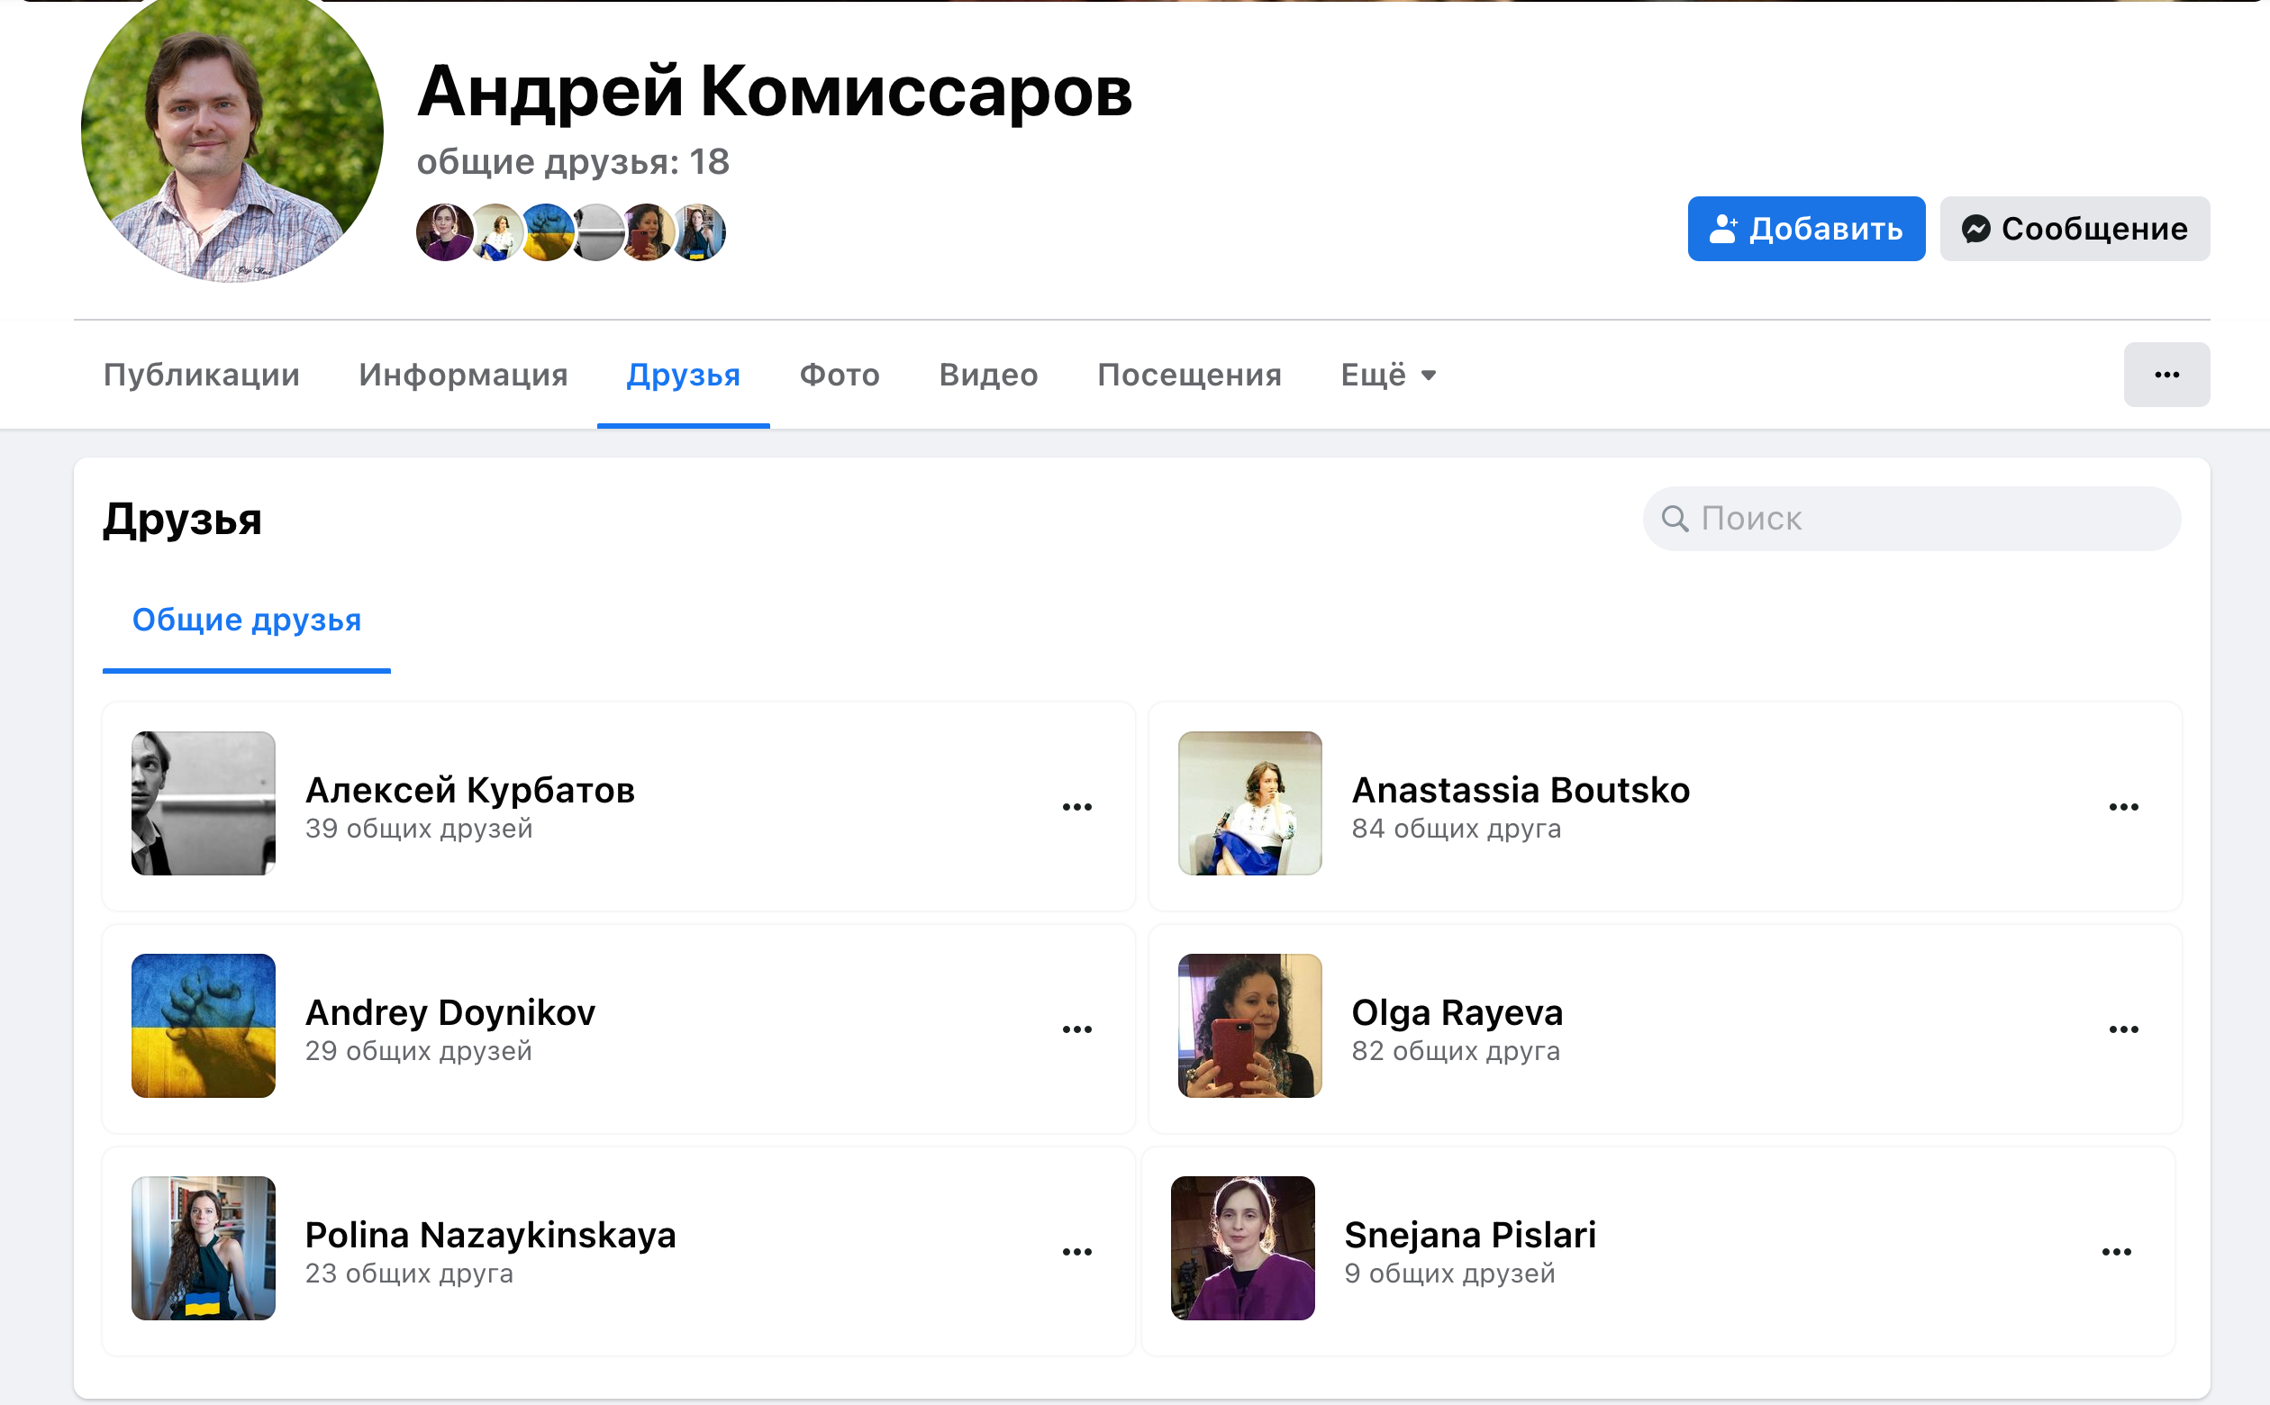Viewport: 2270px width, 1405px height.
Task: Click the three-dot menu beside Алексей Курбатов
Action: pyautogui.click(x=1077, y=807)
